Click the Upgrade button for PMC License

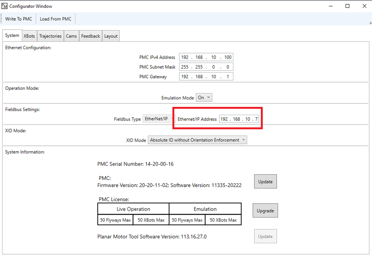[265, 211]
